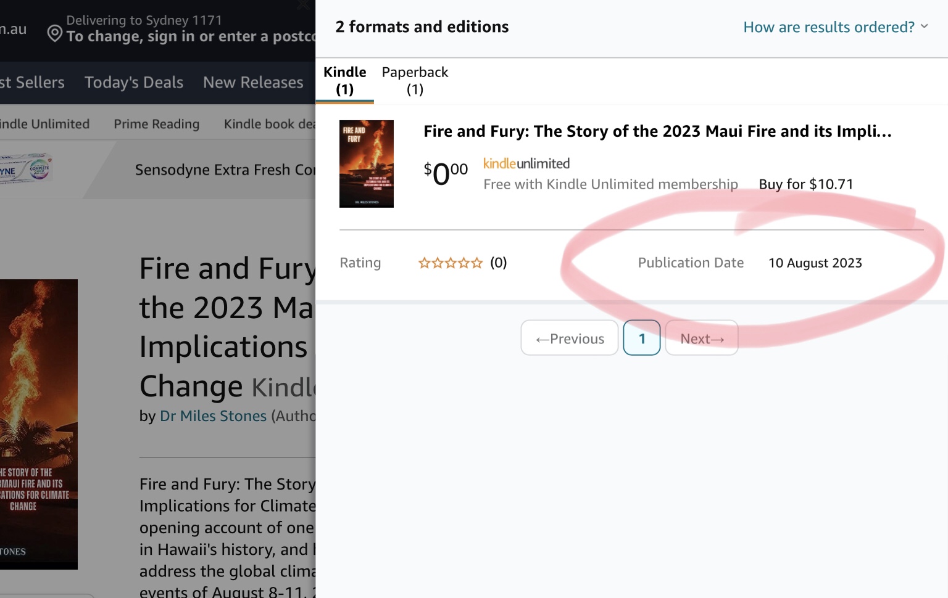Click the Previous pagination button
The image size is (948, 598).
(x=570, y=338)
